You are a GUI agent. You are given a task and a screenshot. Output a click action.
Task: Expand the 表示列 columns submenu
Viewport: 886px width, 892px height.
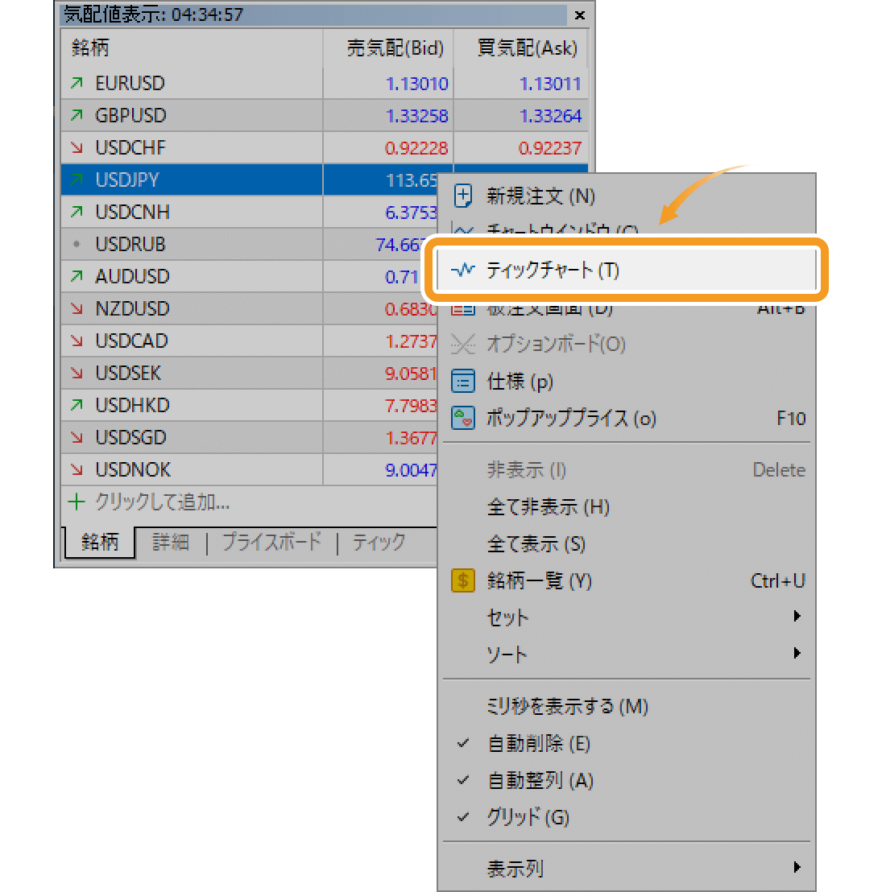626,868
